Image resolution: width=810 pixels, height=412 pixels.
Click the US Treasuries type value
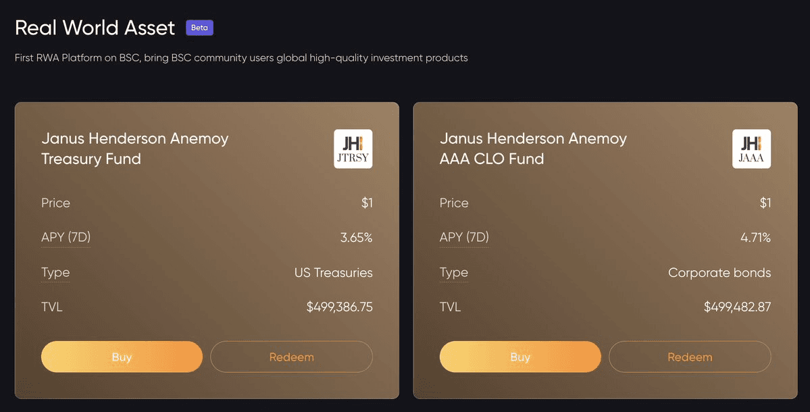click(x=333, y=273)
